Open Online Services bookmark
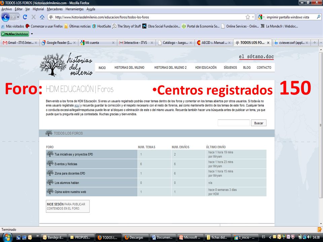The height and width of the screenshot is (242, 323). pyautogui.click(x=240, y=26)
